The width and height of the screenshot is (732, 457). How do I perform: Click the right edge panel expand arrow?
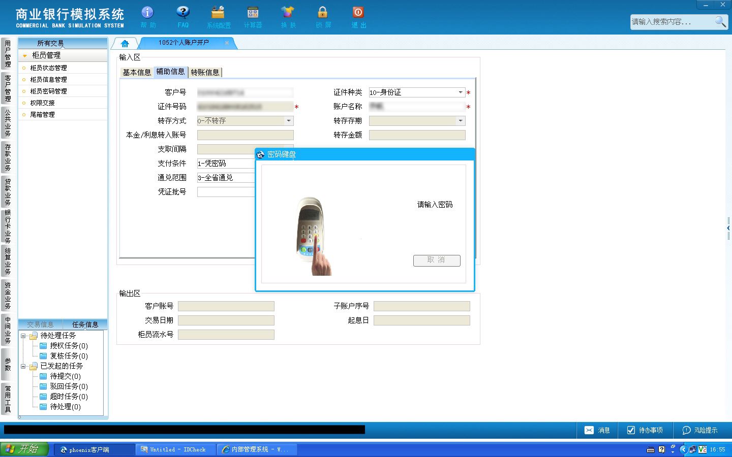click(728, 228)
